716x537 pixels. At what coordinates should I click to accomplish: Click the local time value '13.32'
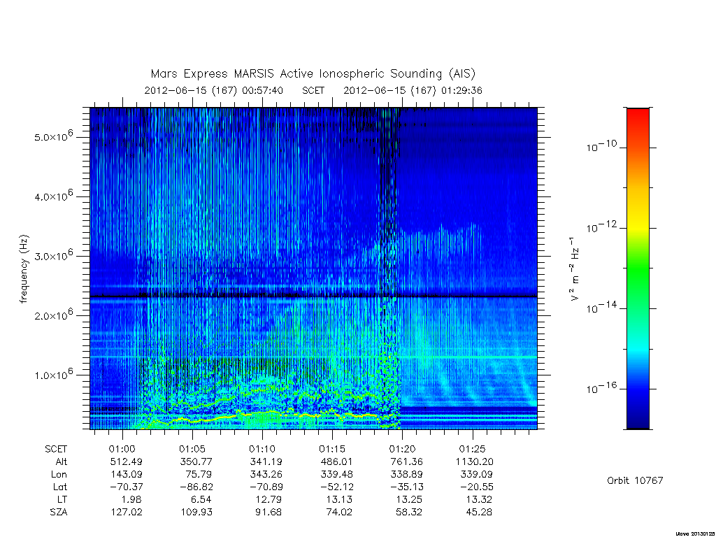click(478, 499)
